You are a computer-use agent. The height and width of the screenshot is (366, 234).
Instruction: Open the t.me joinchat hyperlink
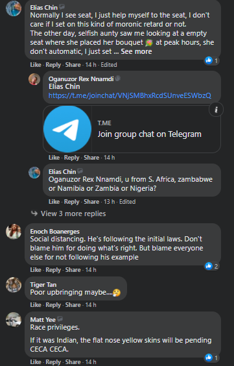tap(130, 95)
